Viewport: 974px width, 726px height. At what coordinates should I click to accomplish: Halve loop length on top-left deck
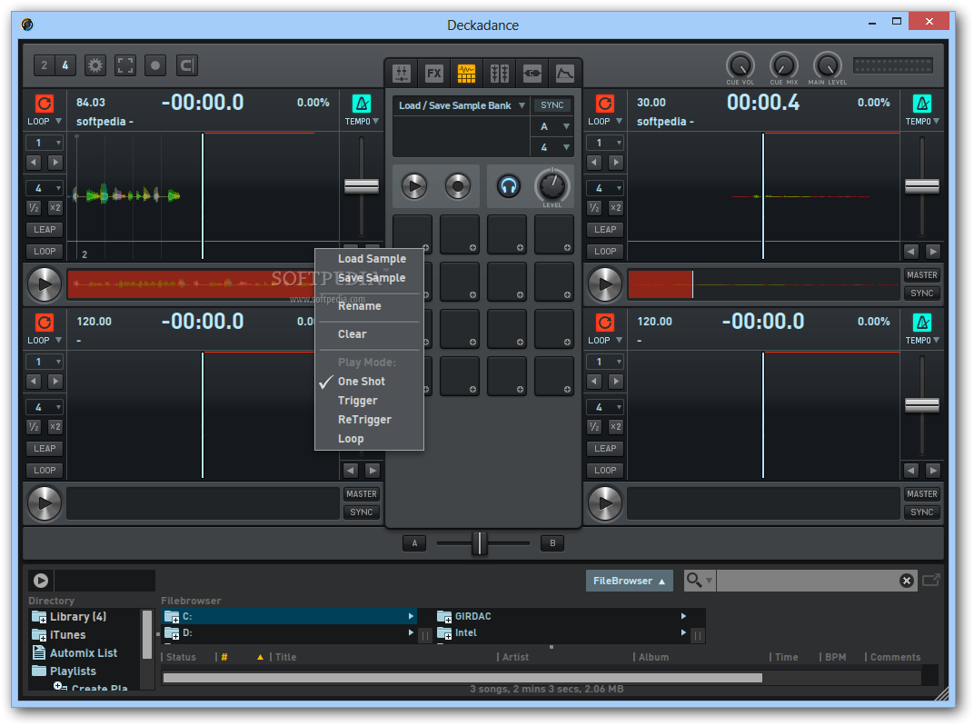34,208
